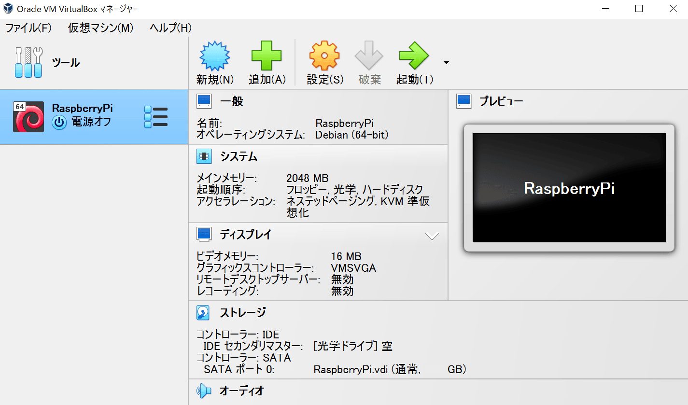
Task: Click the RaspberryPi.vdi disk entry
Action: 390,370
